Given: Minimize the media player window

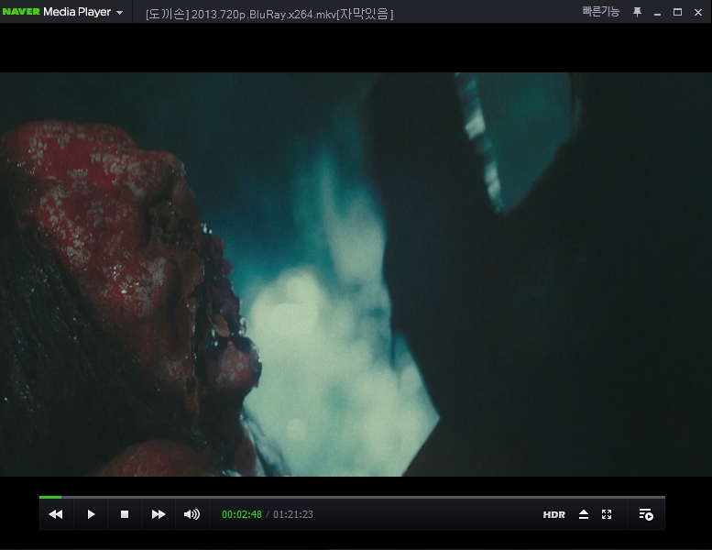Looking at the screenshot, I should tap(657, 12).
